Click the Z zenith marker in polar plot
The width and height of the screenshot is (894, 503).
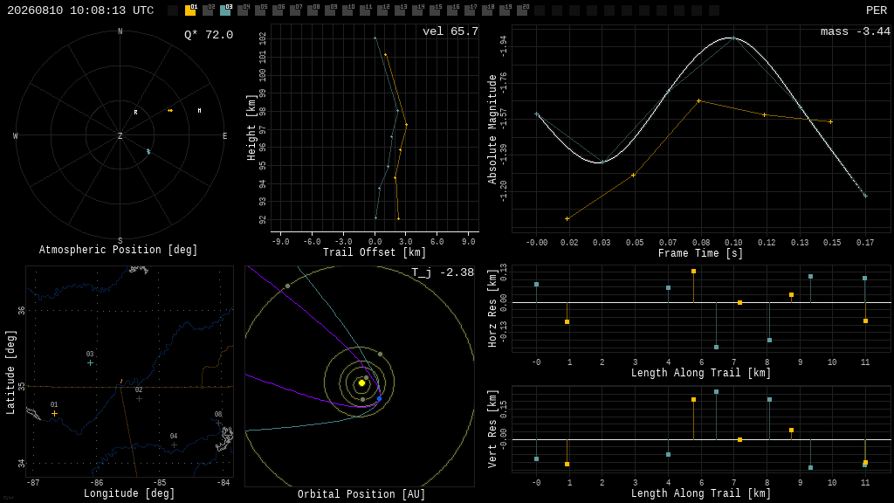click(120, 135)
